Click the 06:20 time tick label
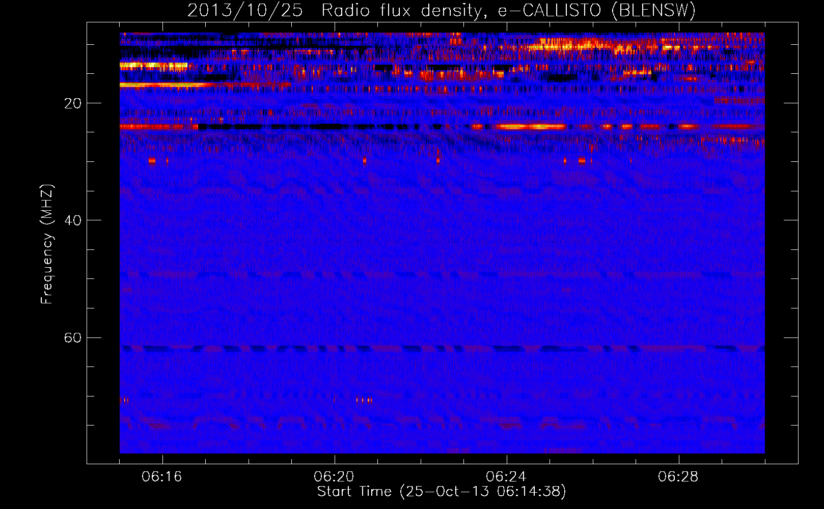Image resolution: width=824 pixels, height=509 pixels. click(334, 477)
